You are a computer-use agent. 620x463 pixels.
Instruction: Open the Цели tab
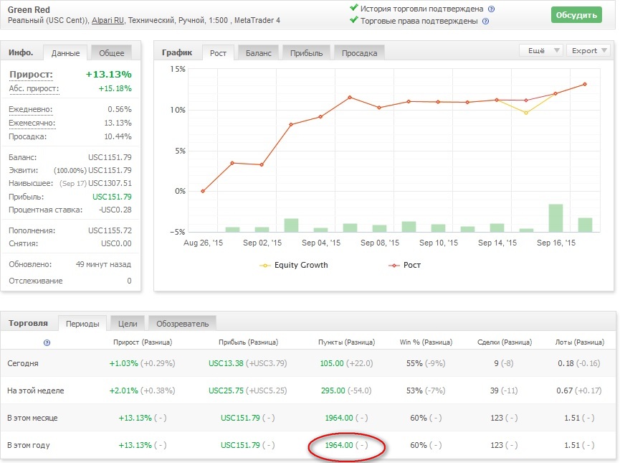click(x=128, y=324)
